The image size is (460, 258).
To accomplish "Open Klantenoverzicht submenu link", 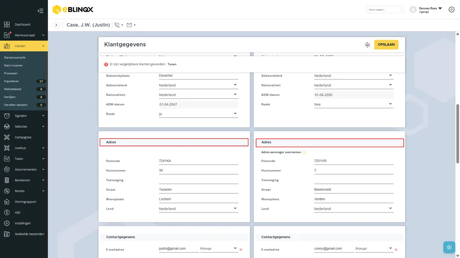I will pyautogui.click(x=15, y=57).
